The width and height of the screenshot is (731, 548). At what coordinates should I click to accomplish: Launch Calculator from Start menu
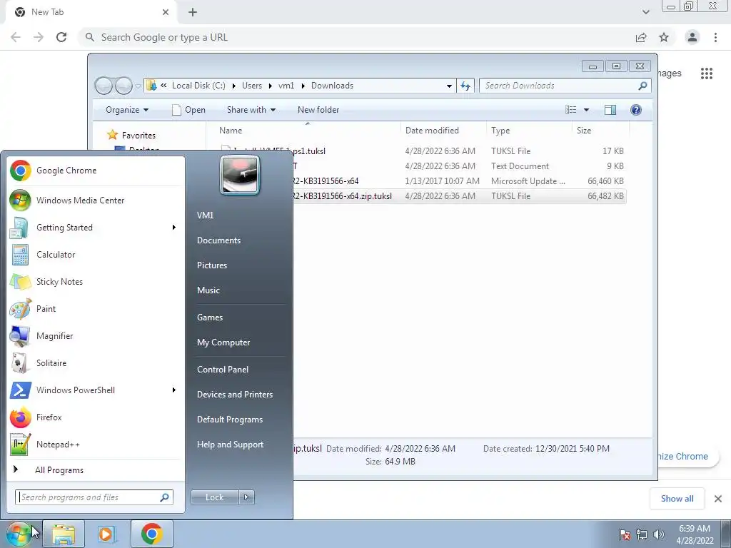point(96,255)
